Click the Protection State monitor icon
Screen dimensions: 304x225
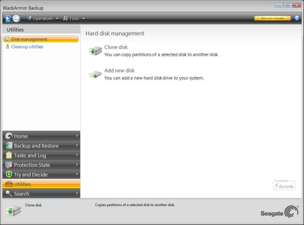coord(9,165)
